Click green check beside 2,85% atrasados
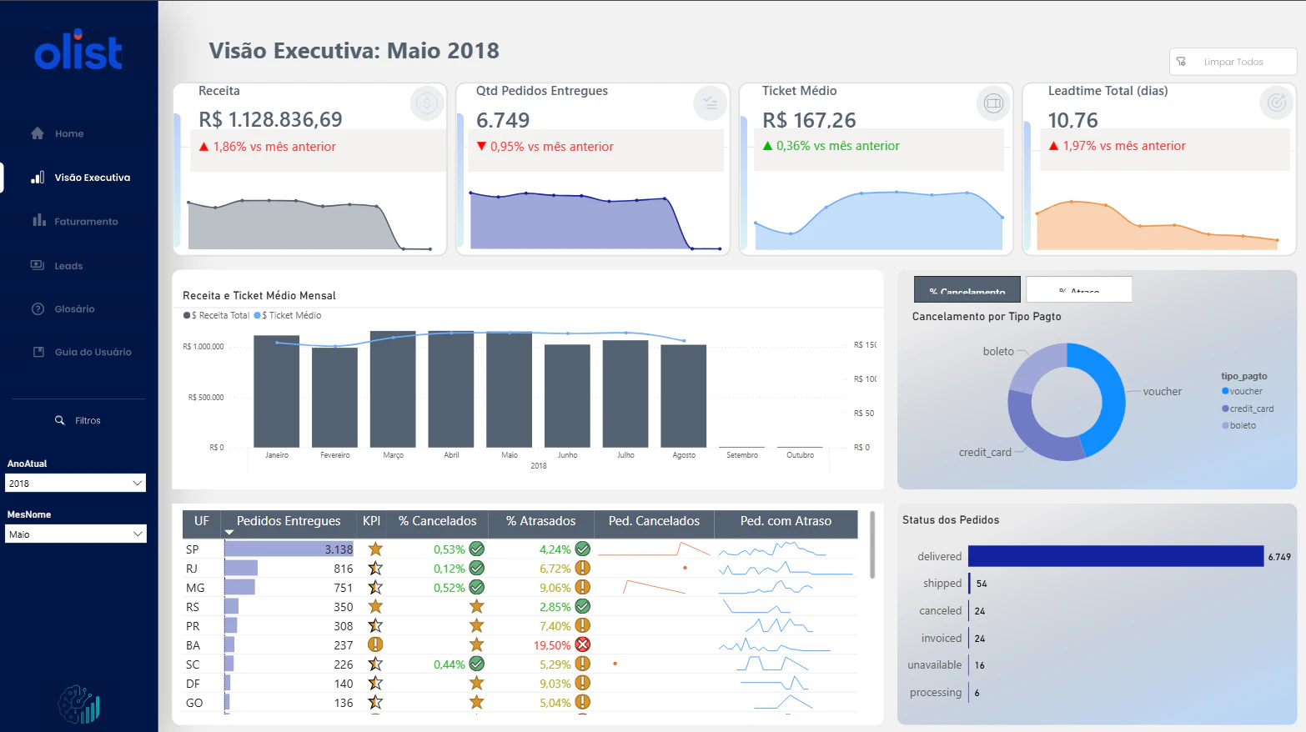Screen dimensions: 1306x732 click(x=583, y=606)
